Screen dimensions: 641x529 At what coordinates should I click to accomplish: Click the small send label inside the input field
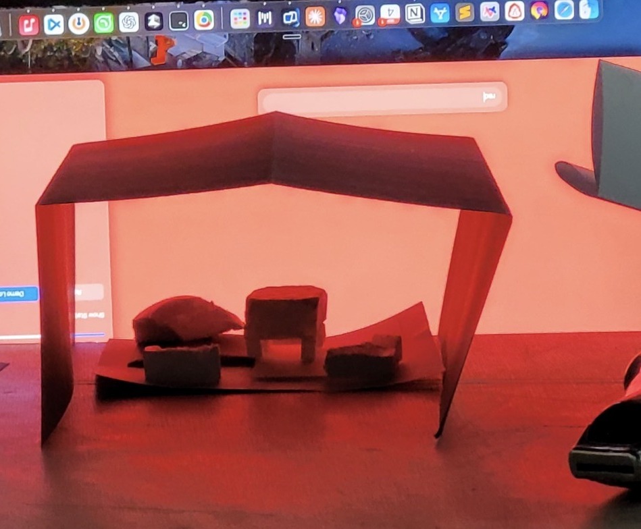[x=489, y=96]
